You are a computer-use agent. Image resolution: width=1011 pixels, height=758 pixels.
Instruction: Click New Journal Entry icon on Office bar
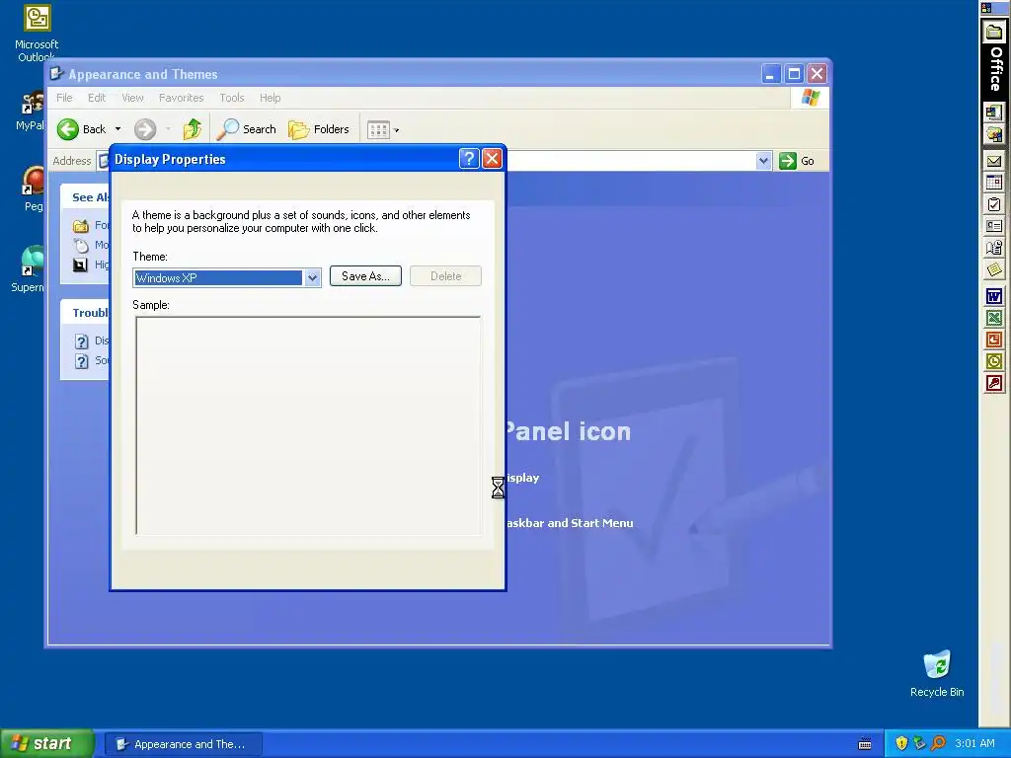(x=994, y=248)
